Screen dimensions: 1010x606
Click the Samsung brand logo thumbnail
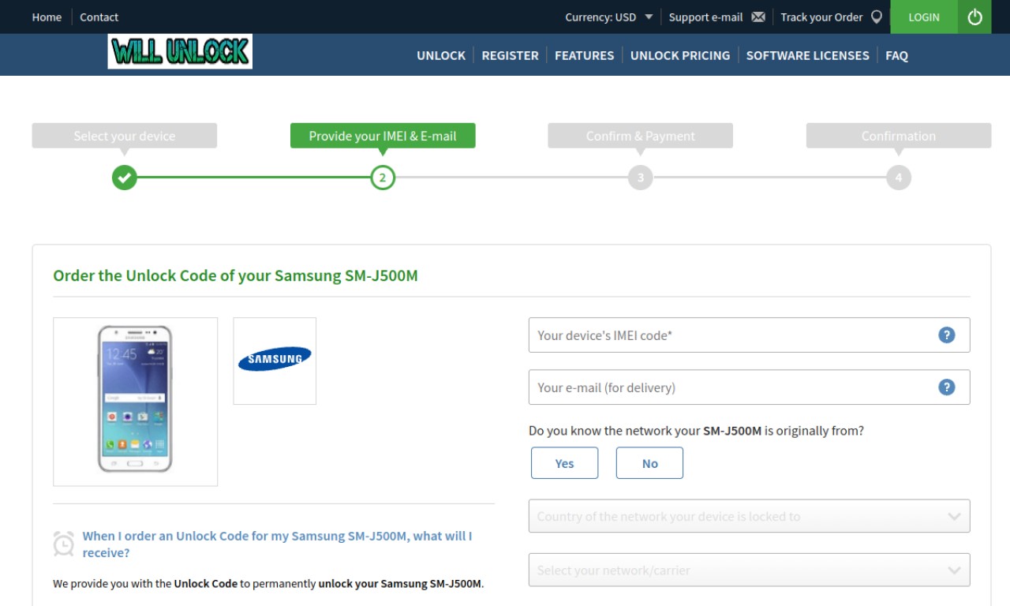tap(275, 361)
